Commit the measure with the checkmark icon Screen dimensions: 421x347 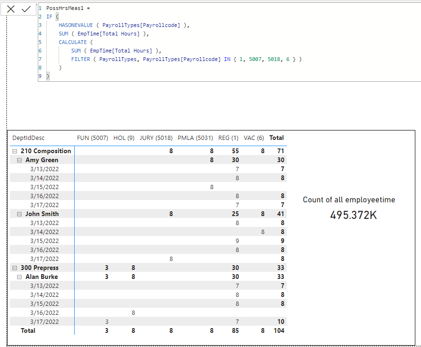coord(26,9)
